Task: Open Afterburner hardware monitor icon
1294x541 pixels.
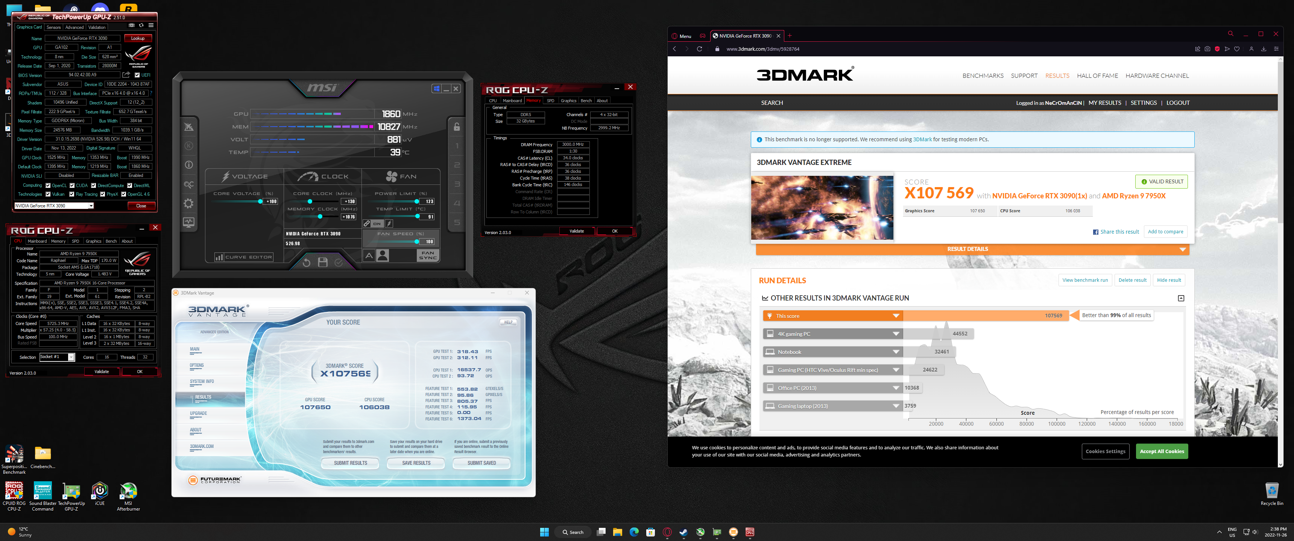Action: (189, 222)
